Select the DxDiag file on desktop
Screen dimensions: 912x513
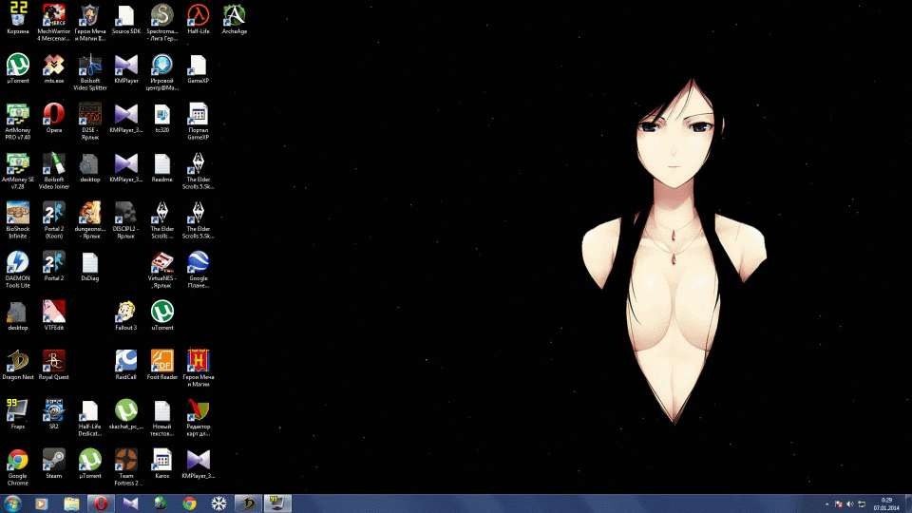(89, 261)
